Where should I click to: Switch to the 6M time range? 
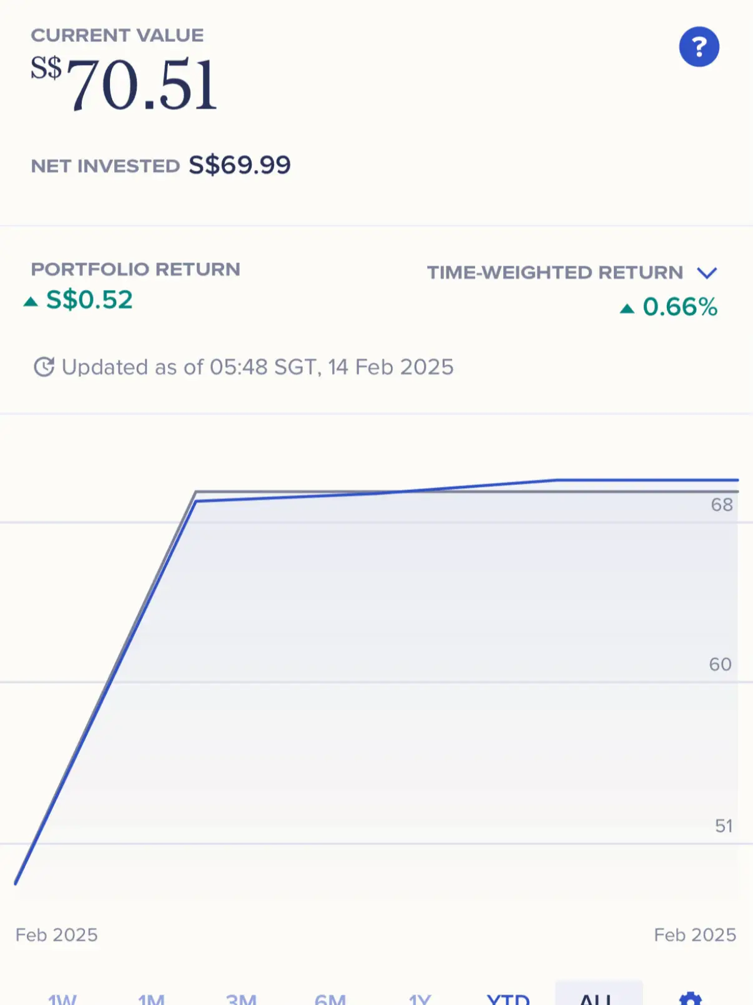[x=330, y=999]
